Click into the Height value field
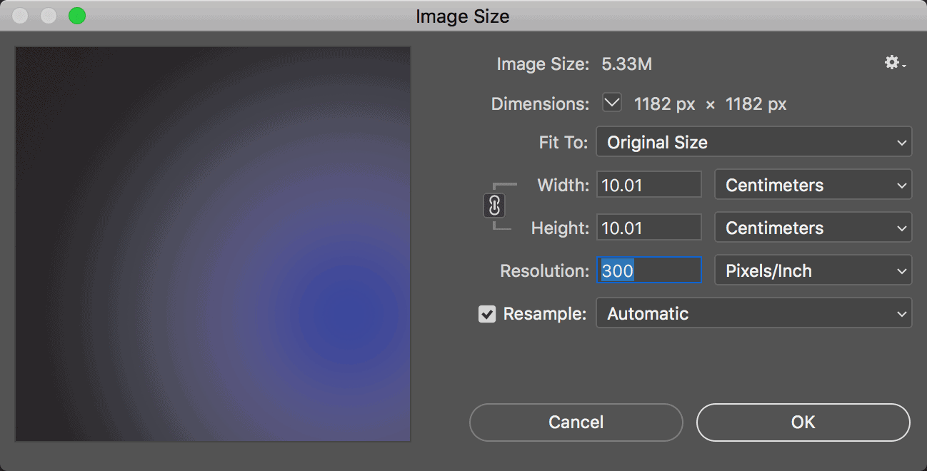927x471 pixels. coord(648,228)
